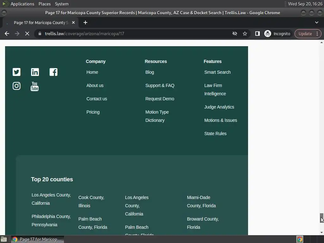Click scrollbar up arrow
The height and width of the screenshot is (243, 324).
point(321,42)
